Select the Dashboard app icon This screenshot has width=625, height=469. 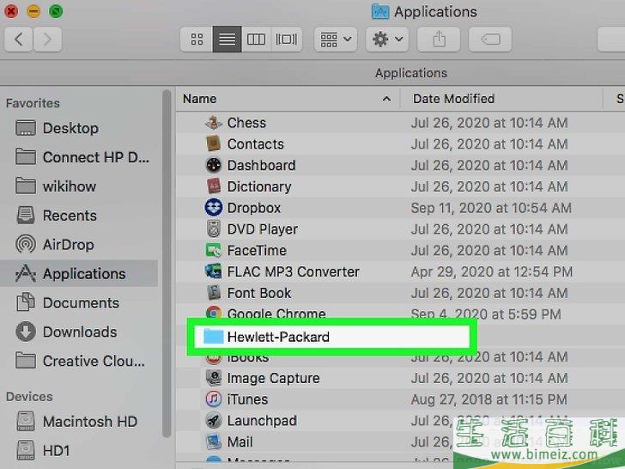[x=213, y=165]
